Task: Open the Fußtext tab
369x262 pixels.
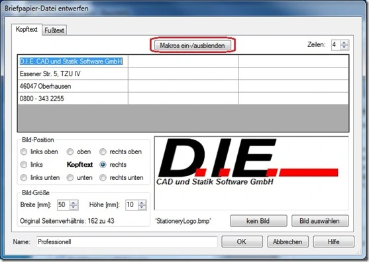Action: (54, 30)
